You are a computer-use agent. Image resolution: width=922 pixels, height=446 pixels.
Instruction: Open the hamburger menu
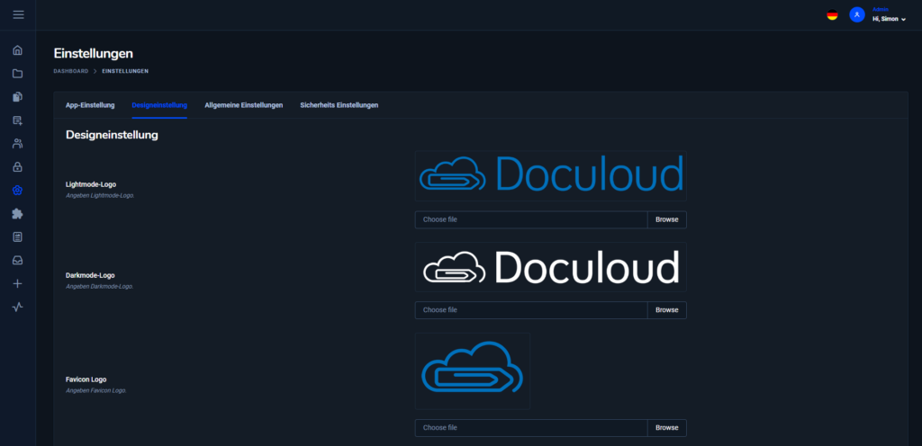point(18,14)
